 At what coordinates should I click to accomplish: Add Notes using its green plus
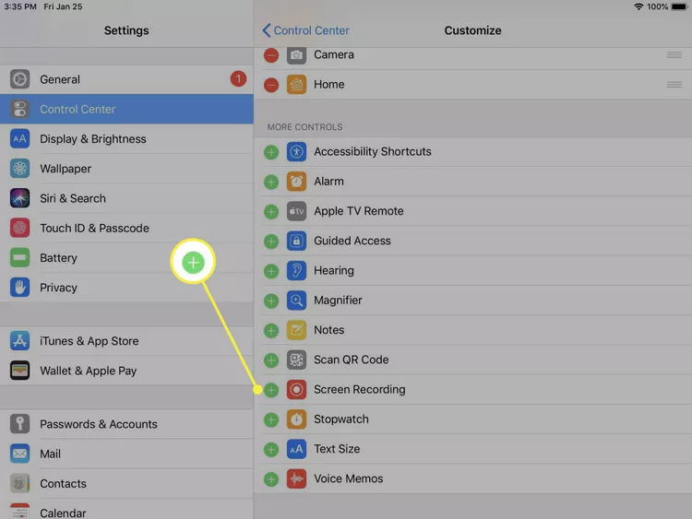(271, 330)
